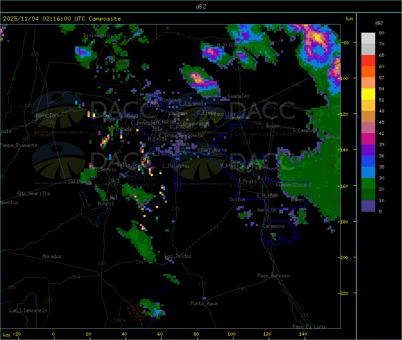
Task: Select the orange 57 dBZ legend swatch
Action: point(368,72)
